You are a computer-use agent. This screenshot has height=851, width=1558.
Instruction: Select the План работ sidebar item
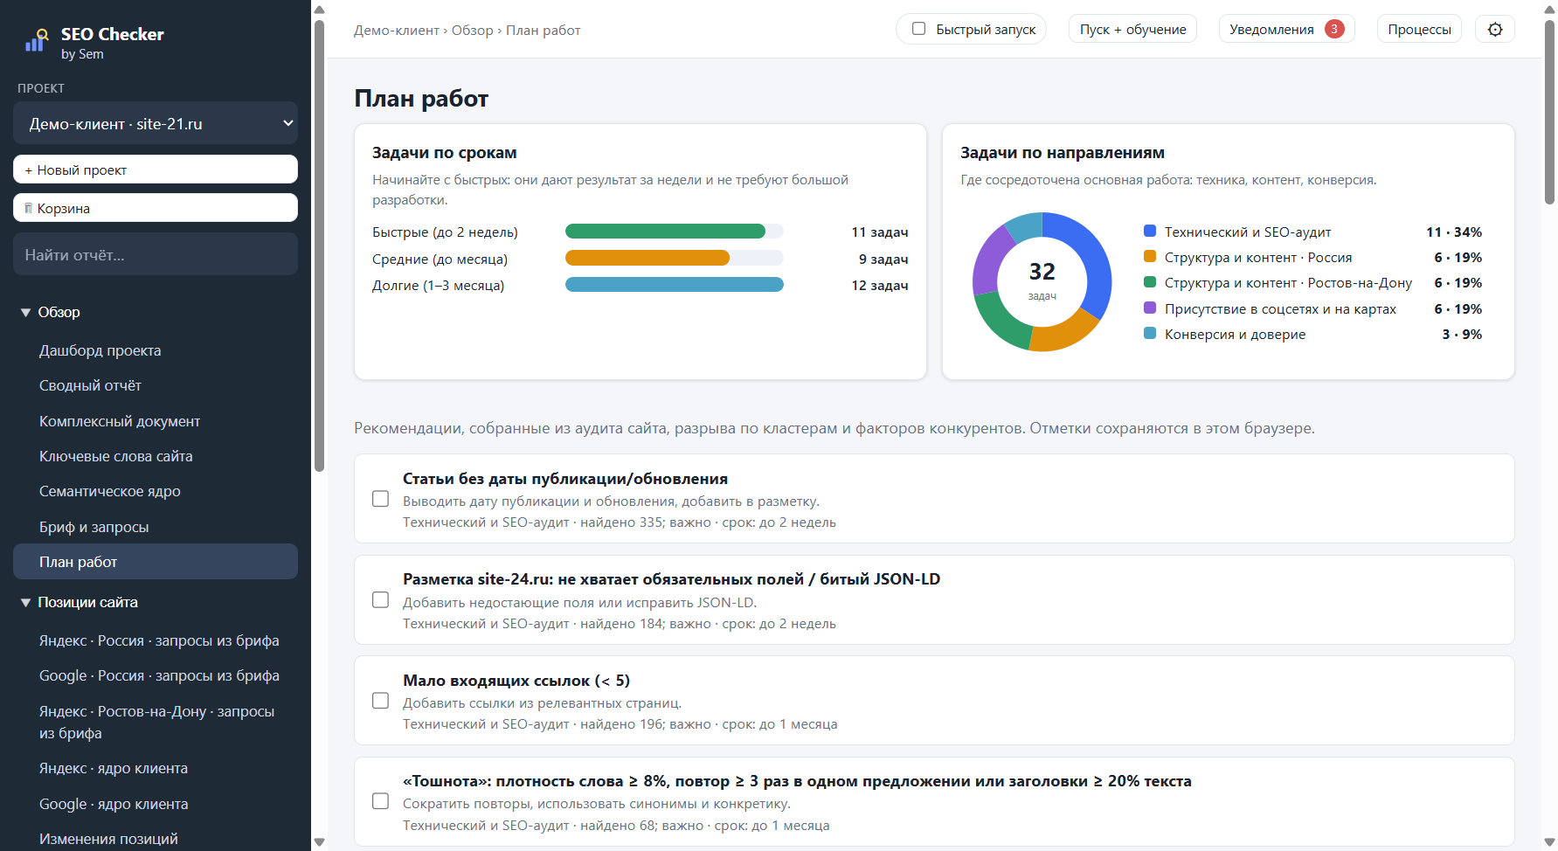[x=156, y=562]
